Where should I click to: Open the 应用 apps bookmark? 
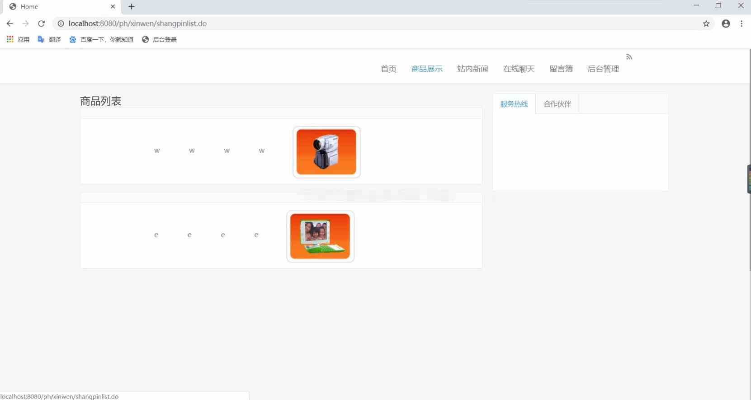point(18,39)
